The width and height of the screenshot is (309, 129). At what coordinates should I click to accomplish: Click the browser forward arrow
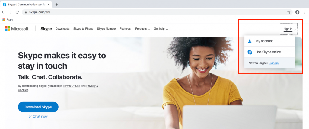(x=10, y=12)
